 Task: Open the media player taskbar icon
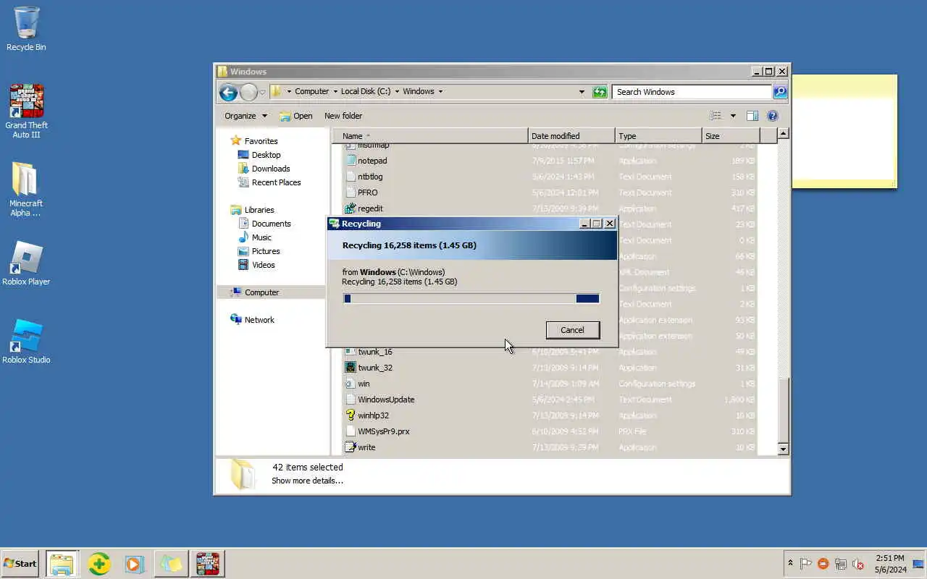135,563
